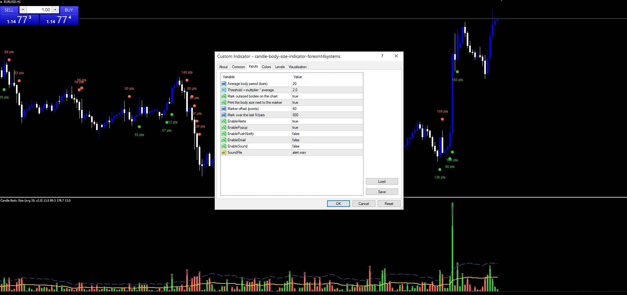This screenshot has width=627, height=295.
Task: Select the value 800 for last N bars
Action: click(x=327, y=115)
